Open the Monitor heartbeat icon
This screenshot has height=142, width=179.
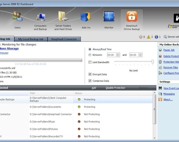point(109,17)
